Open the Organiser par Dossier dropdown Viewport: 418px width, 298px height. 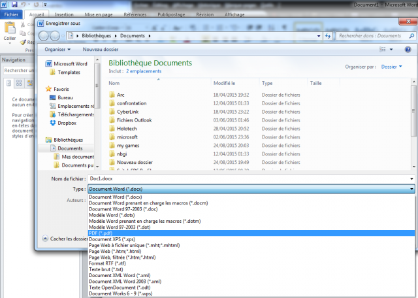click(x=391, y=67)
